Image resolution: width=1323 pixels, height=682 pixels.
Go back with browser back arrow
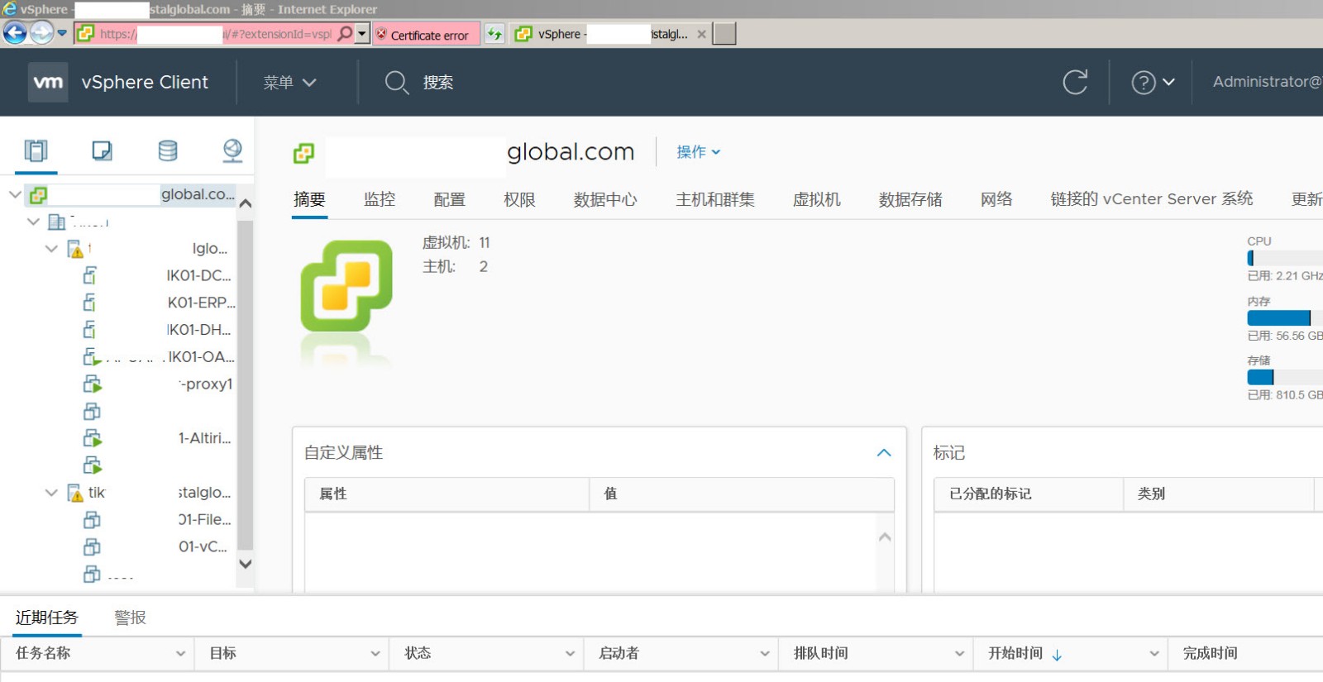pyautogui.click(x=15, y=33)
